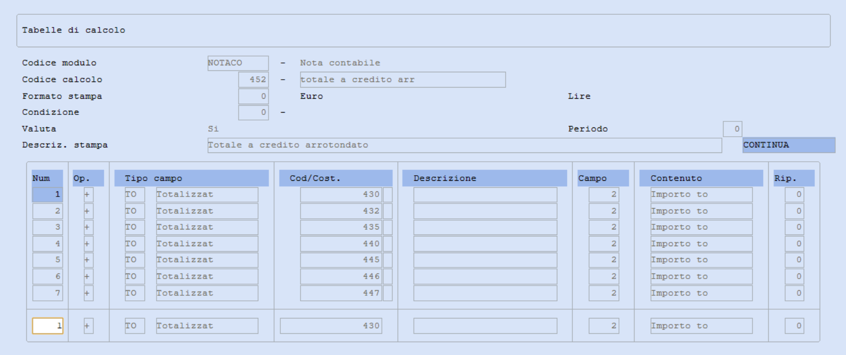Click the Campo field in row 2

pos(604,211)
